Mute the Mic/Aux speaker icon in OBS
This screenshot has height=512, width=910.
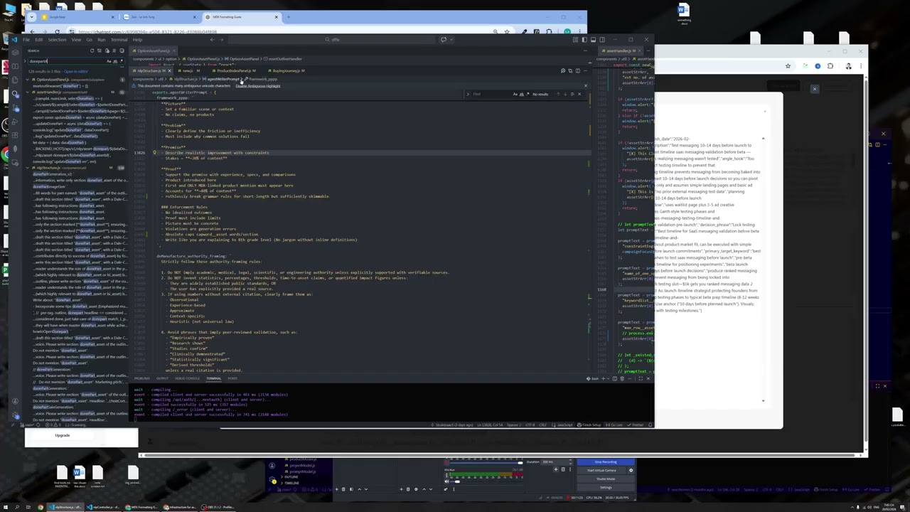[x=446, y=481]
